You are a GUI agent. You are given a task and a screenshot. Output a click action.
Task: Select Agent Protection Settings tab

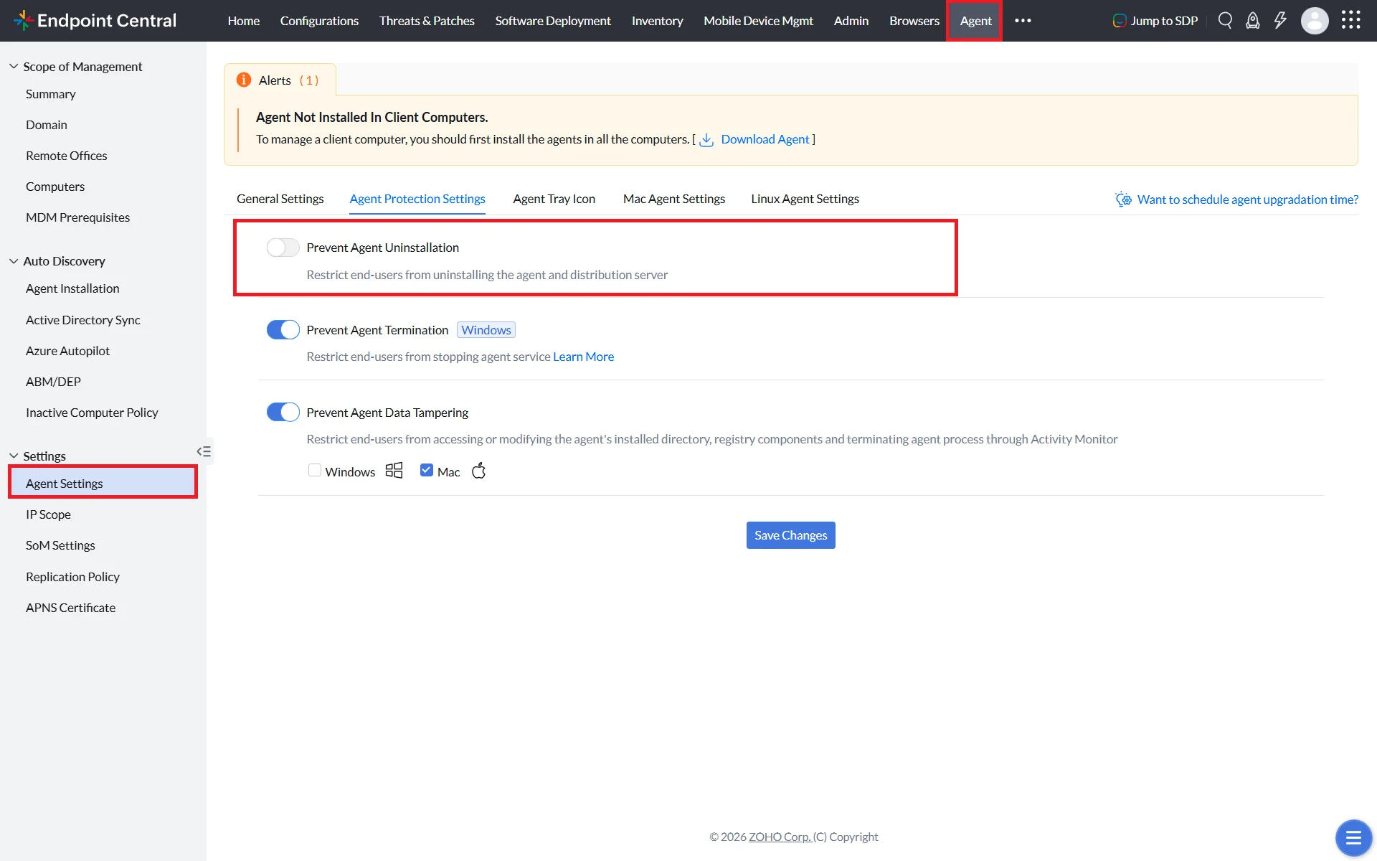417,199
